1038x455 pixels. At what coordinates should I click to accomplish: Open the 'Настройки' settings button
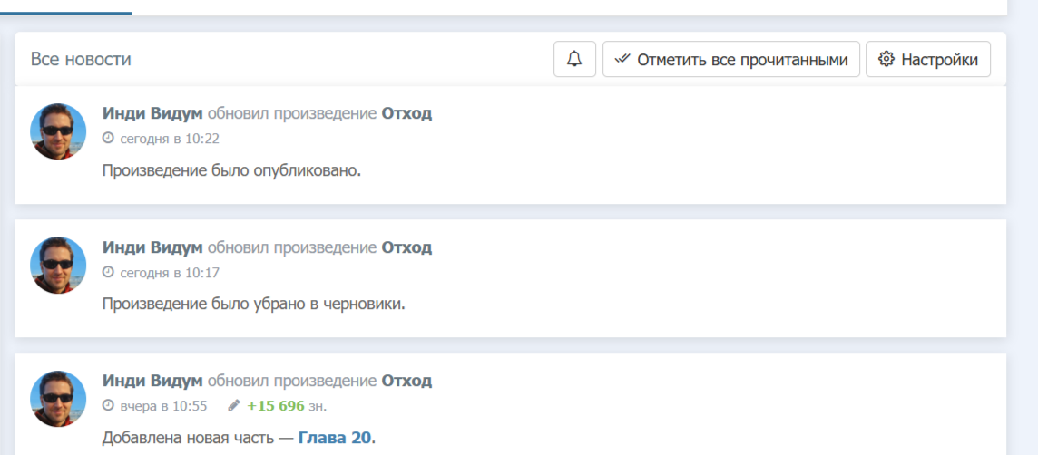coord(928,60)
